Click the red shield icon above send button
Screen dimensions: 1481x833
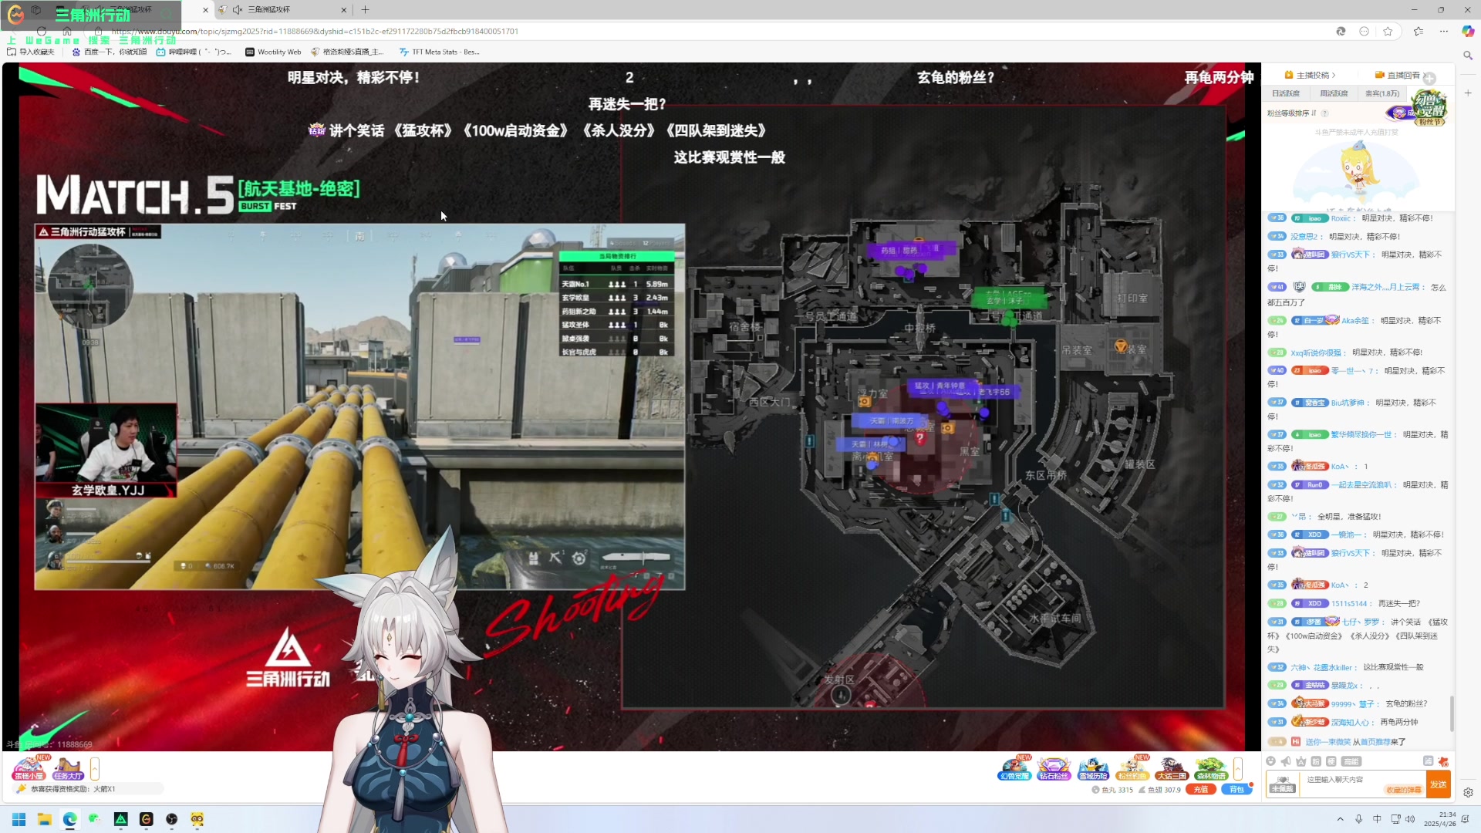[1443, 761]
